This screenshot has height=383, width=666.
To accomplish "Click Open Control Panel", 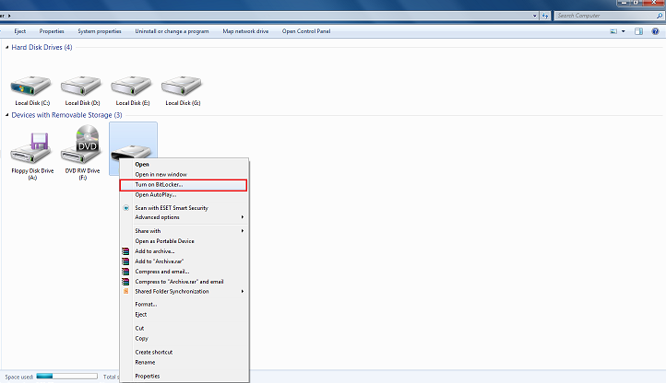I will tap(306, 31).
